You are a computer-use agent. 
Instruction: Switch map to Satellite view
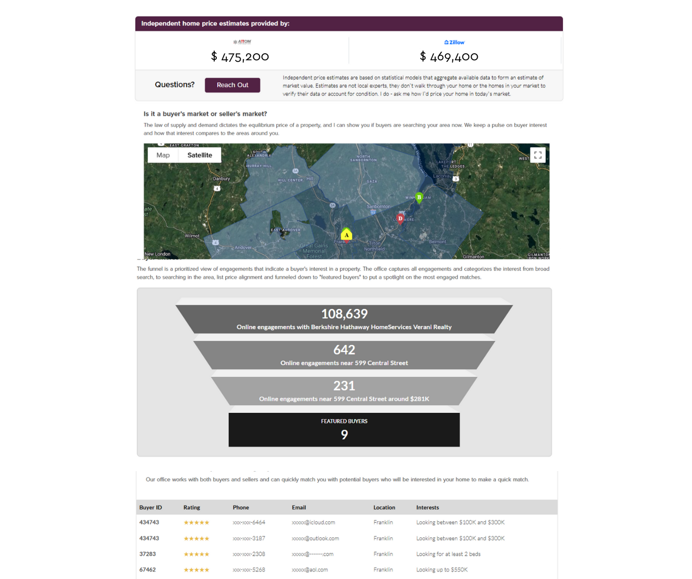click(200, 155)
